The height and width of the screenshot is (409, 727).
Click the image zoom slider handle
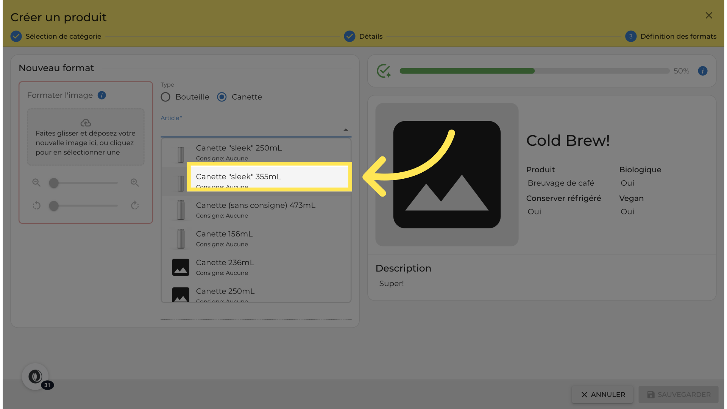[x=54, y=183]
